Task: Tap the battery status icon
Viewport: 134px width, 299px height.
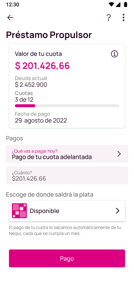Action: point(125,4)
